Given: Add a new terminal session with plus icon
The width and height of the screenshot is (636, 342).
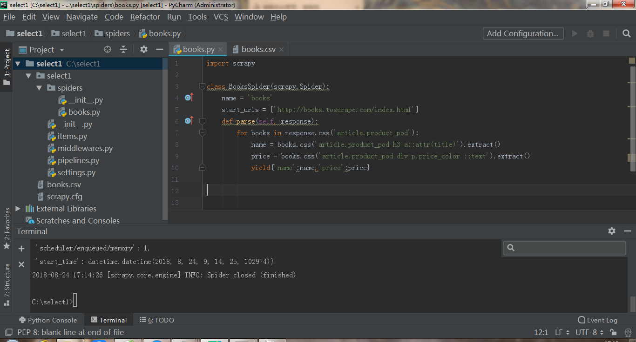Looking at the screenshot, I should pyautogui.click(x=21, y=249).
